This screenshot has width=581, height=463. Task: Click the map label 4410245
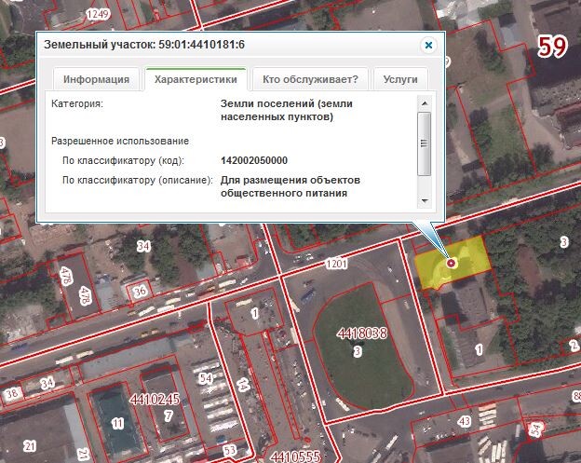[x=155, y=400]
